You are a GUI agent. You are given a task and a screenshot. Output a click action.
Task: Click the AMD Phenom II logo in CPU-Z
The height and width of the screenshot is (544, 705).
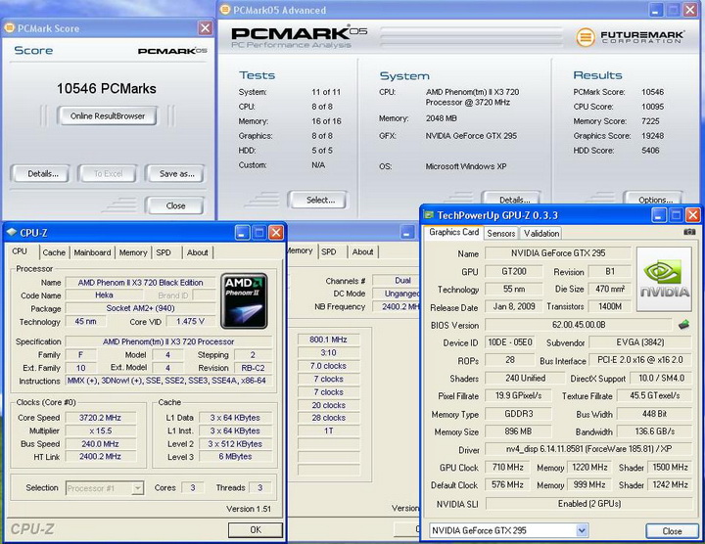tap(244, 300)
